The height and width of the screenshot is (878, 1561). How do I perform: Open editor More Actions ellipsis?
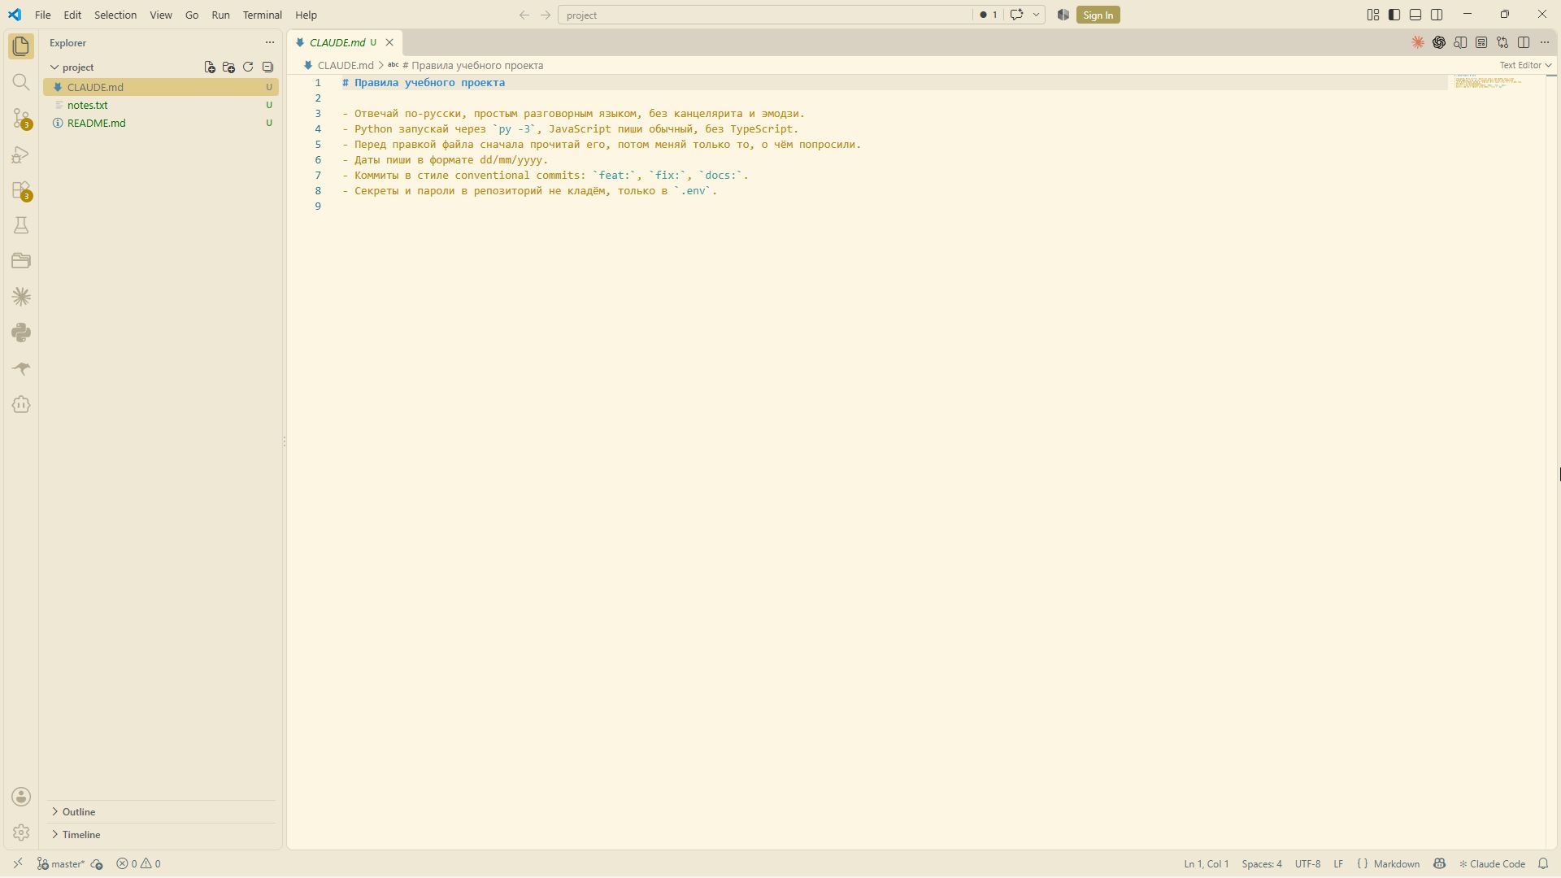point(1545,42)
